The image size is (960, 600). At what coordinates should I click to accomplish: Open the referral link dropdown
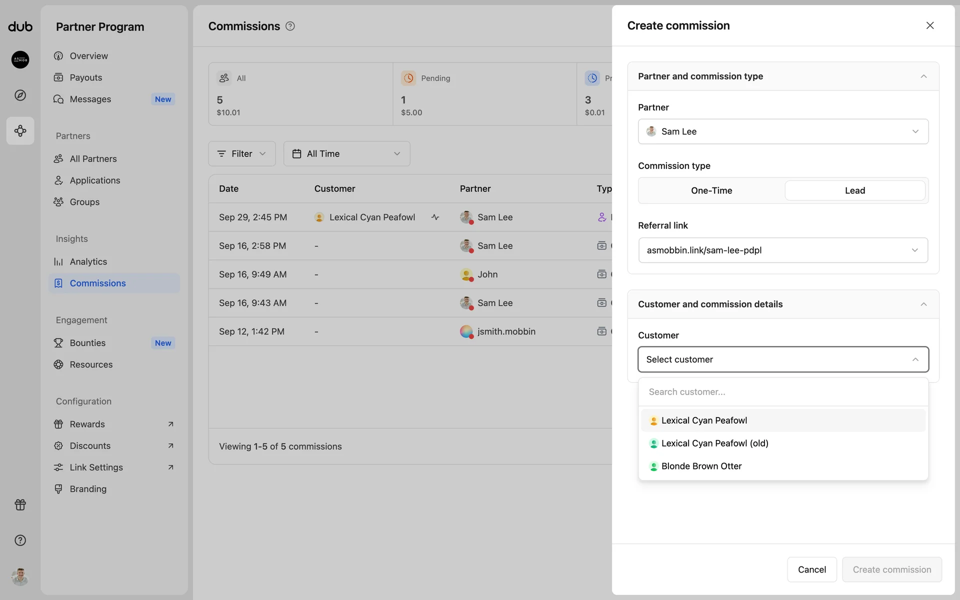click(782, 250)
